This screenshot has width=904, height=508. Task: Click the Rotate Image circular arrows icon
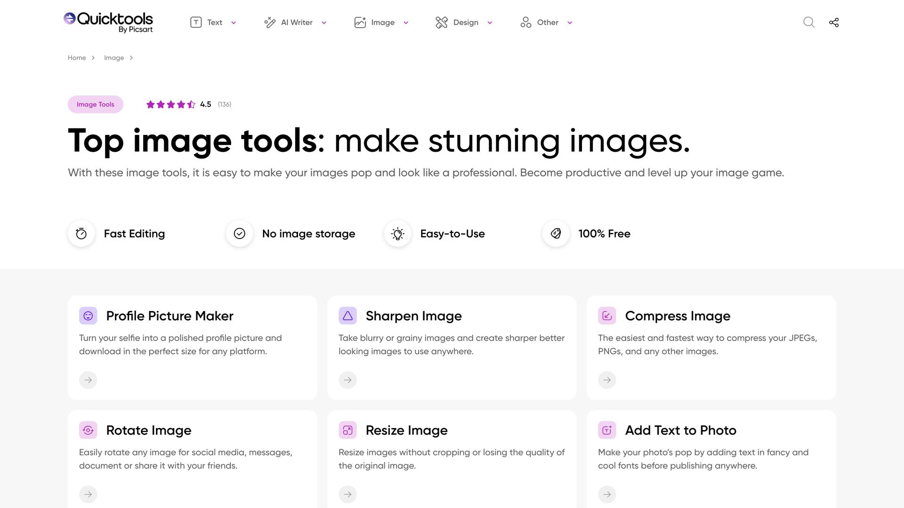click(x=88, y=430)
